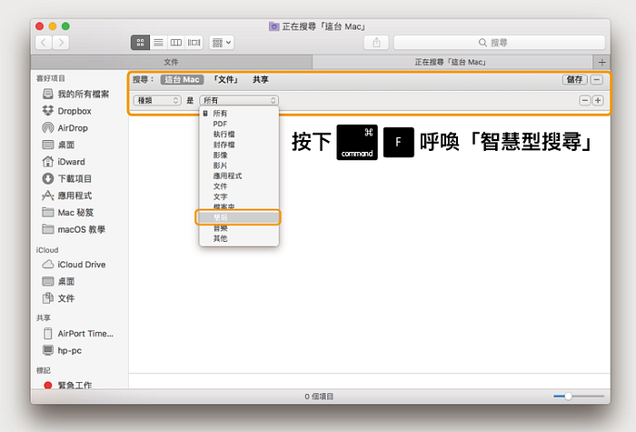Image resolution: width=636 pixels, height=432 pixels.
Task: Click the 儲存 save search button
Action: click(574, 80)
